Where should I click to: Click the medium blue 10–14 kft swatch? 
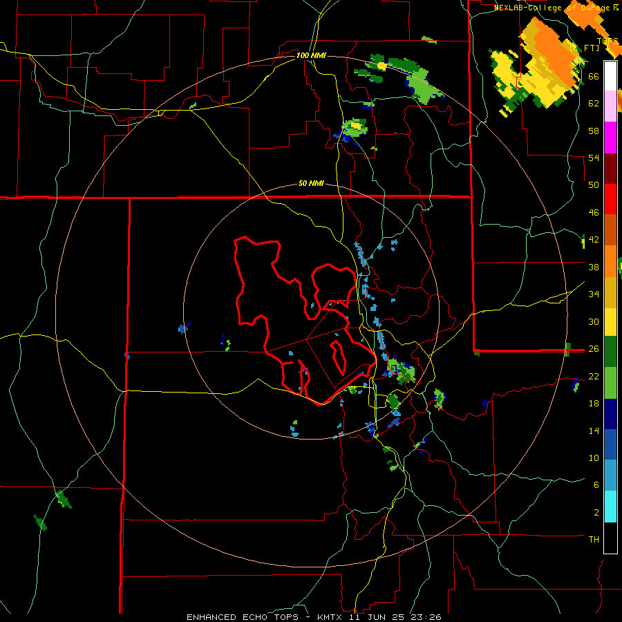[x=610, y=444]
